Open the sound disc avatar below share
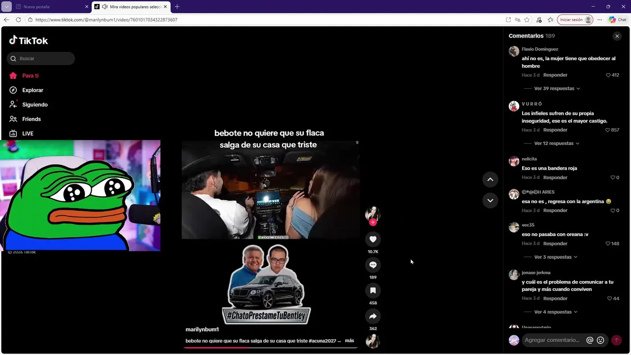Viewport: 631px width, 355px height. pos(373,341)
